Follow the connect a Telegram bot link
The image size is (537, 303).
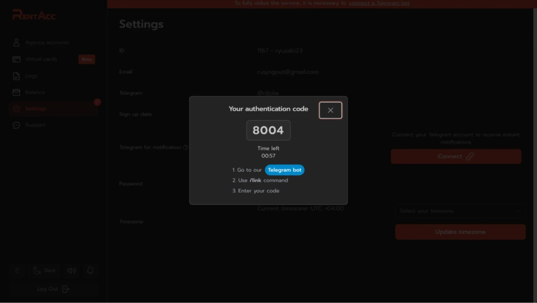pos(379,3)
